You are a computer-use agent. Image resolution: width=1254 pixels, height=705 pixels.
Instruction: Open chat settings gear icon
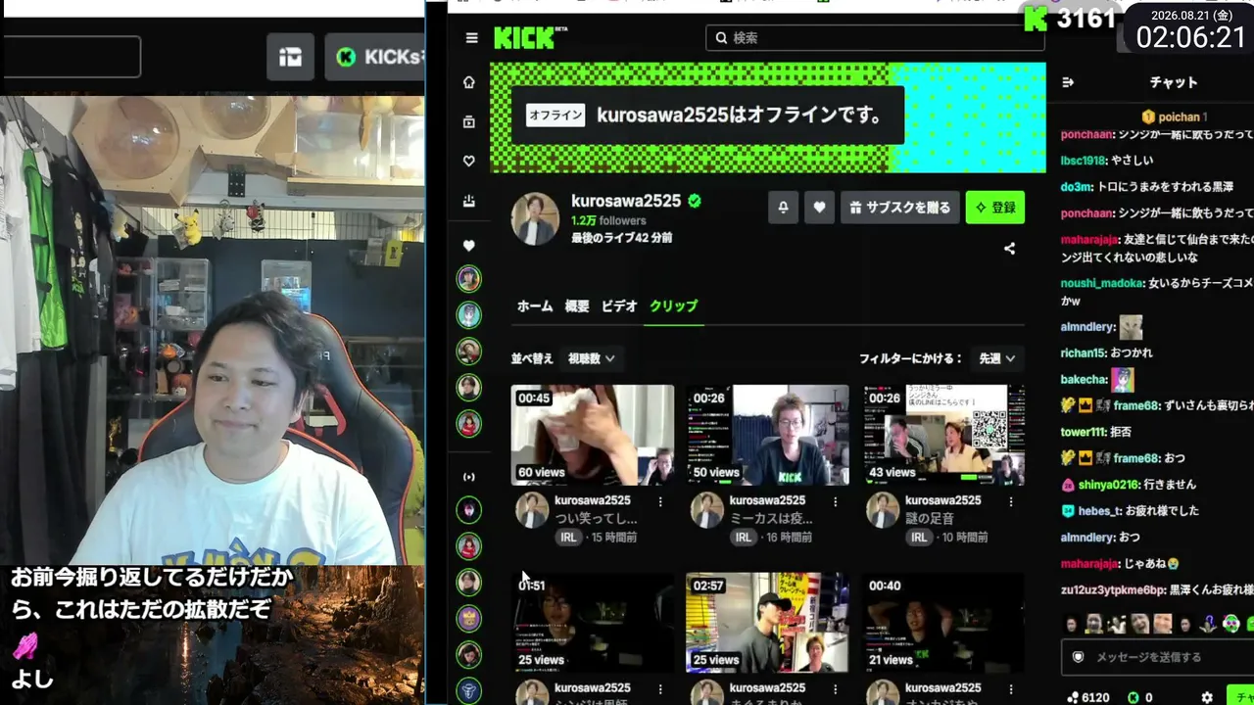(x=1207, y=697)
